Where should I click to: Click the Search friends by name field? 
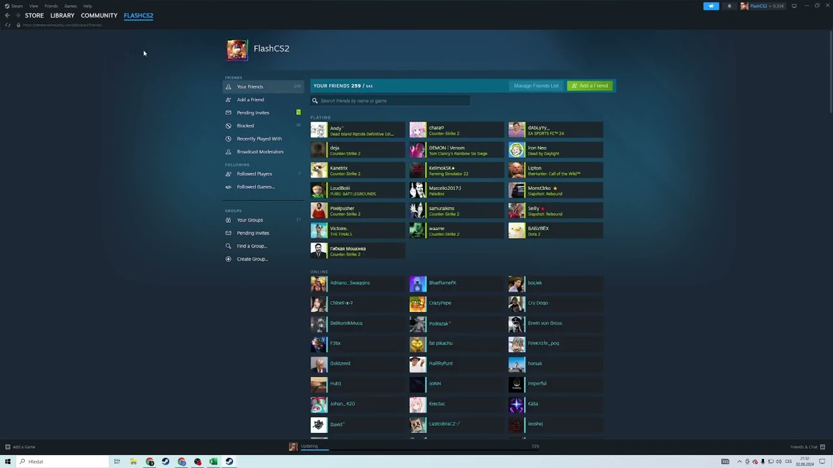tap(390, 101)
